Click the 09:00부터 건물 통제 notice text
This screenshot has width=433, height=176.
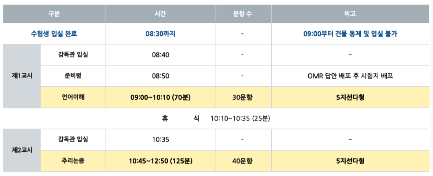(350, 34)
